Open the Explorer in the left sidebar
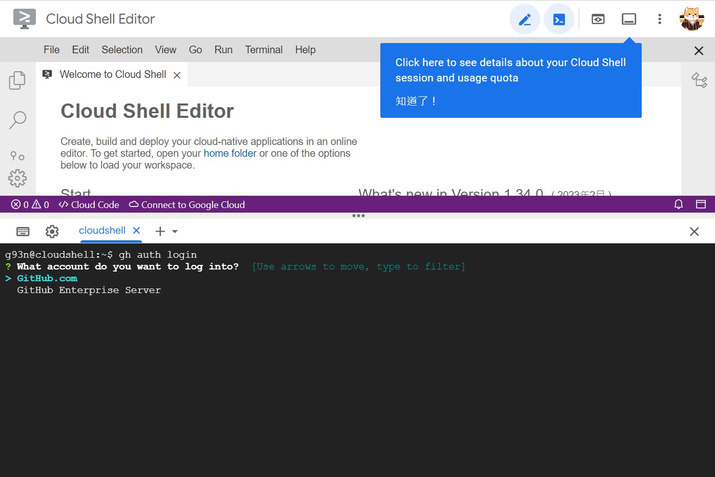715x477 pixels. point(17,80)
